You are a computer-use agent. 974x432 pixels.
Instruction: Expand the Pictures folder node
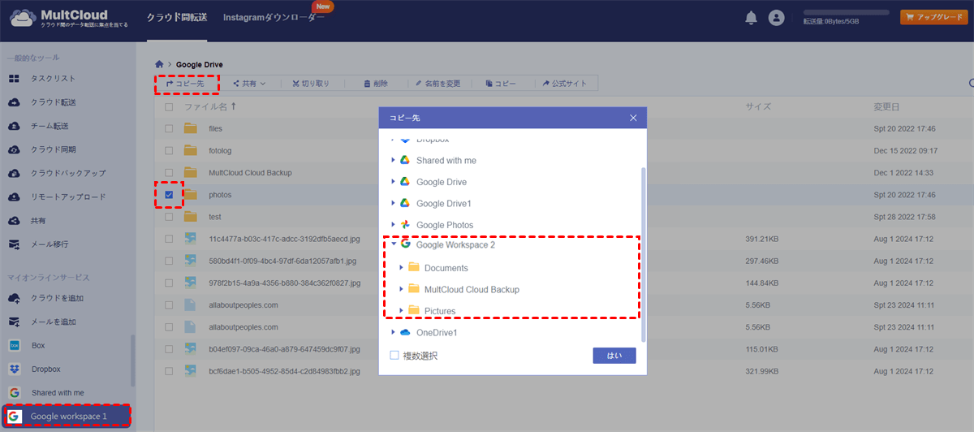[401, 310]
